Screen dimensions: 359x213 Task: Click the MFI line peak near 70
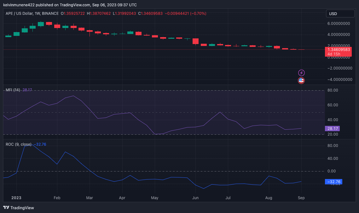pyautogui.click(x=73, y=96)
